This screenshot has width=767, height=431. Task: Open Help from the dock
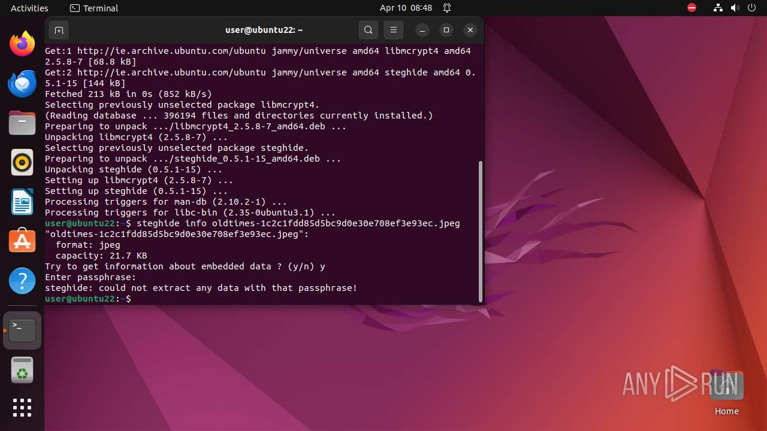(22, 281)
